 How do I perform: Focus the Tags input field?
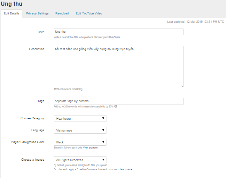119,101
